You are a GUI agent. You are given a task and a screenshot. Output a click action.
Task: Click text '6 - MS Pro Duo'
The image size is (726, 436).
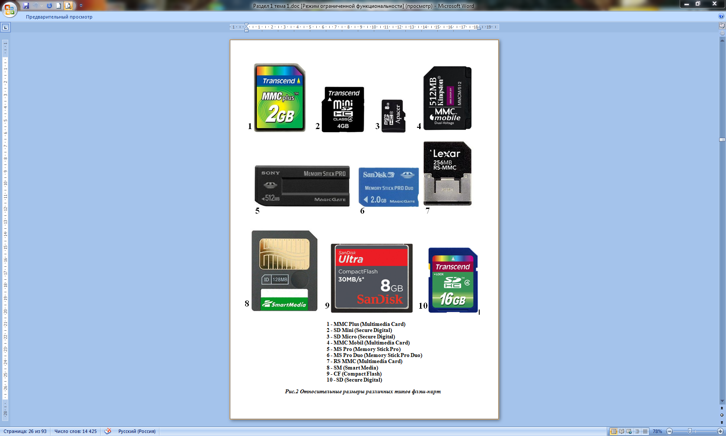[x=344, y=355]
